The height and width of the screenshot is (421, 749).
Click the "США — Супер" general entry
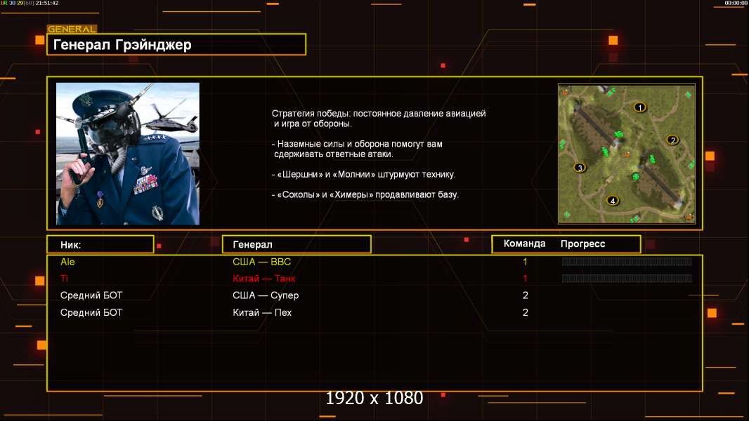[x=266, y=295]
